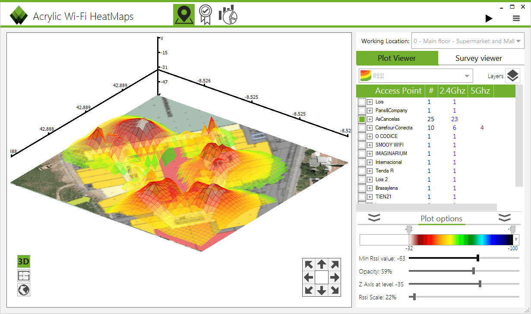
Task: Sort by 2.4Ghz column header
Action: click(x=452, y=91)
